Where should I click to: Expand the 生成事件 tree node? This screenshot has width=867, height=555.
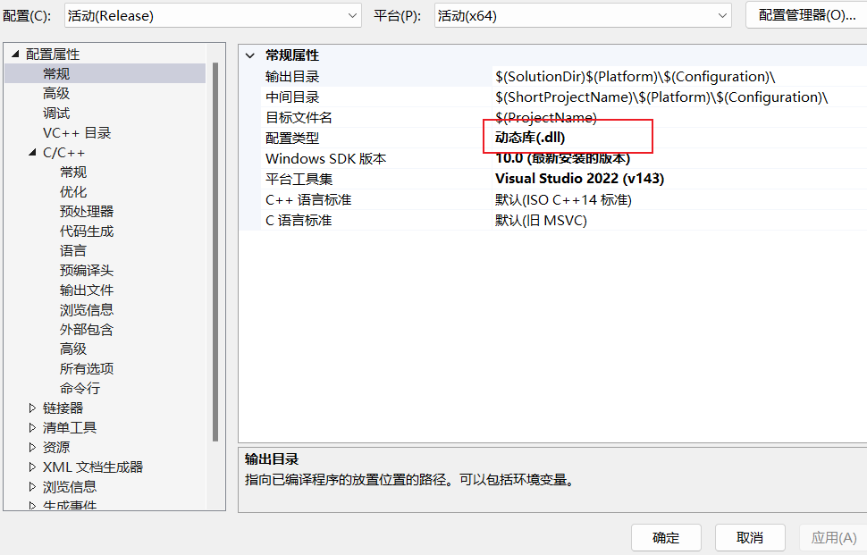click(x=32, y=505)
